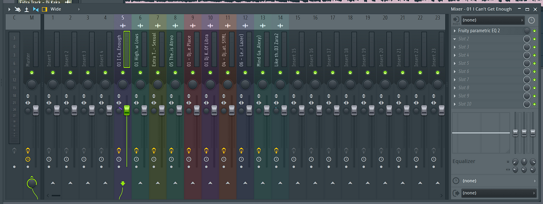This screenshot has height=204, width=543.
Task: Click the 'Mind Ga..Alexy)' track name
Action: [259, 51]
